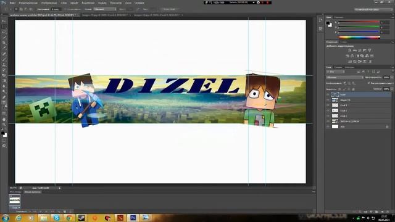
Task: Open the workspace switcher dropdown
Action: 373,9
